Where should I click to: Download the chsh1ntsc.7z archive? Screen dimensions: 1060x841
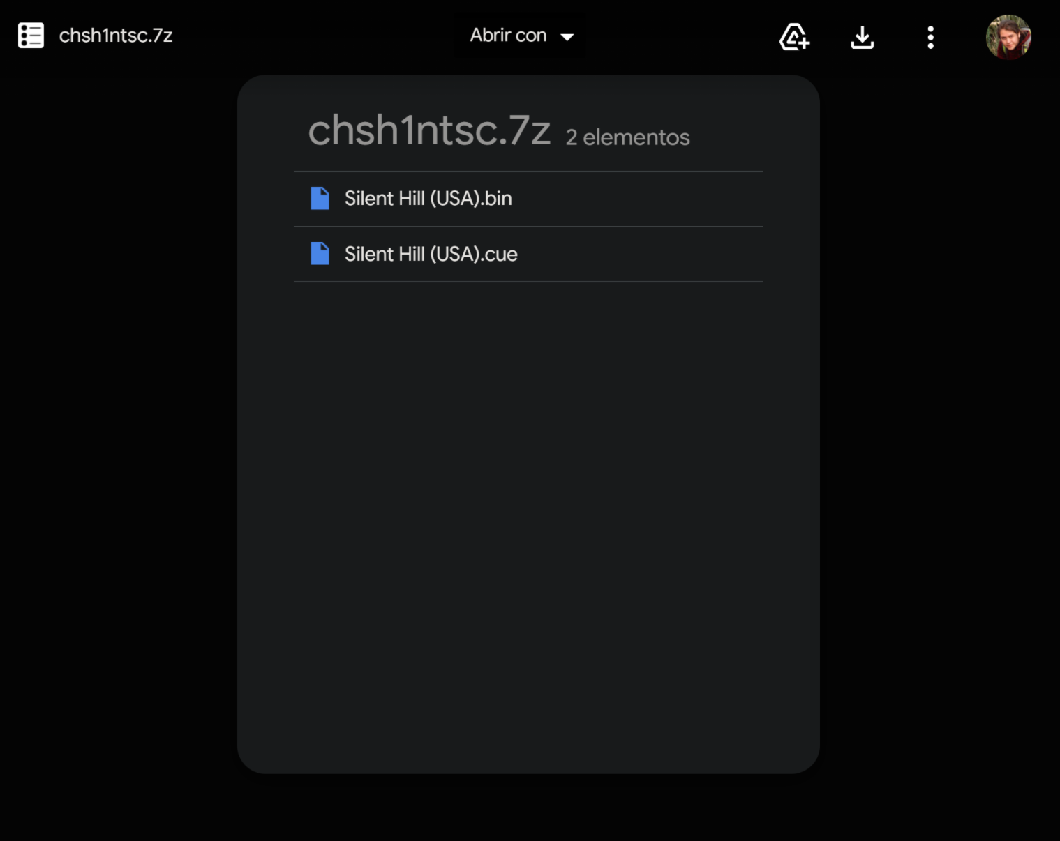coord(863,37)
